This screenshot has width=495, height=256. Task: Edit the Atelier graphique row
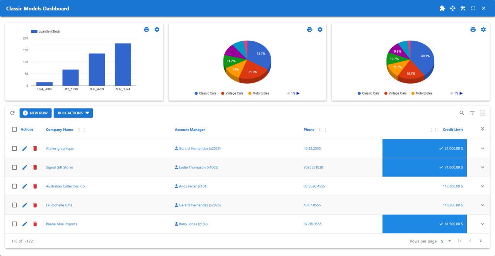coord(25,148)
